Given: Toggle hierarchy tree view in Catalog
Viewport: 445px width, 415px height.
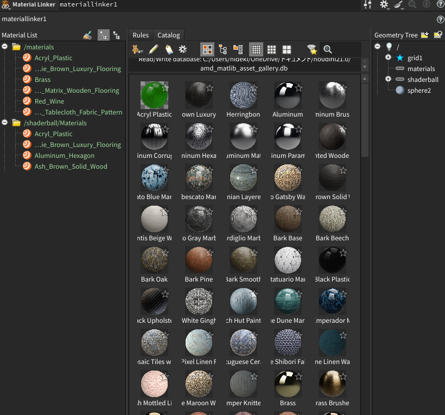Looking at the screenshot, I should coord(223,50).
